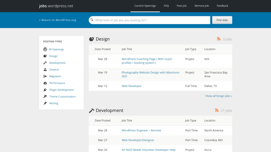The height and width of the screenshot is (152, 271).
Task: Click the Migration arrow icon in sidebar
Action: click(45, 76)
